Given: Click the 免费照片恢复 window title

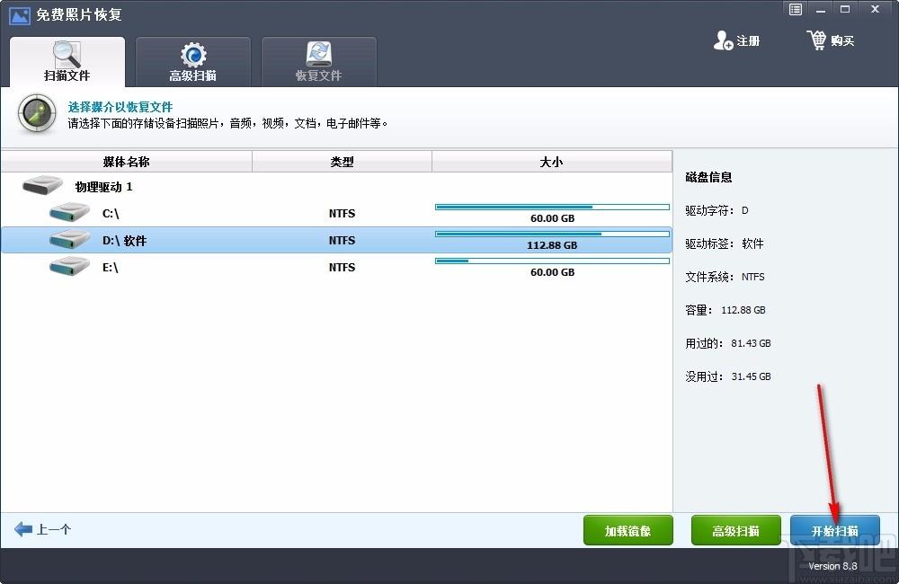Looking at the screenshot, I should (79, 15).
